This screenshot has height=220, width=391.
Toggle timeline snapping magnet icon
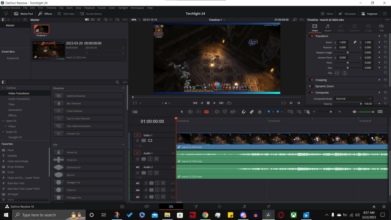(x=243, y=112)
